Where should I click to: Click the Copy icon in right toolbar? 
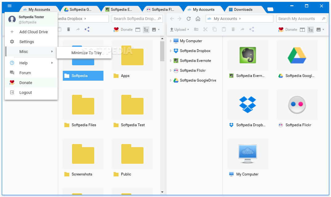click(215, 29)
